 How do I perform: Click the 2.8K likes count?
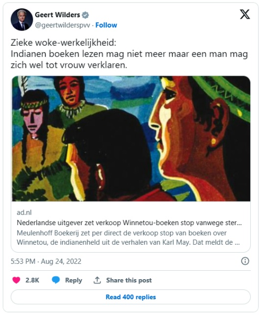[32, 280]
